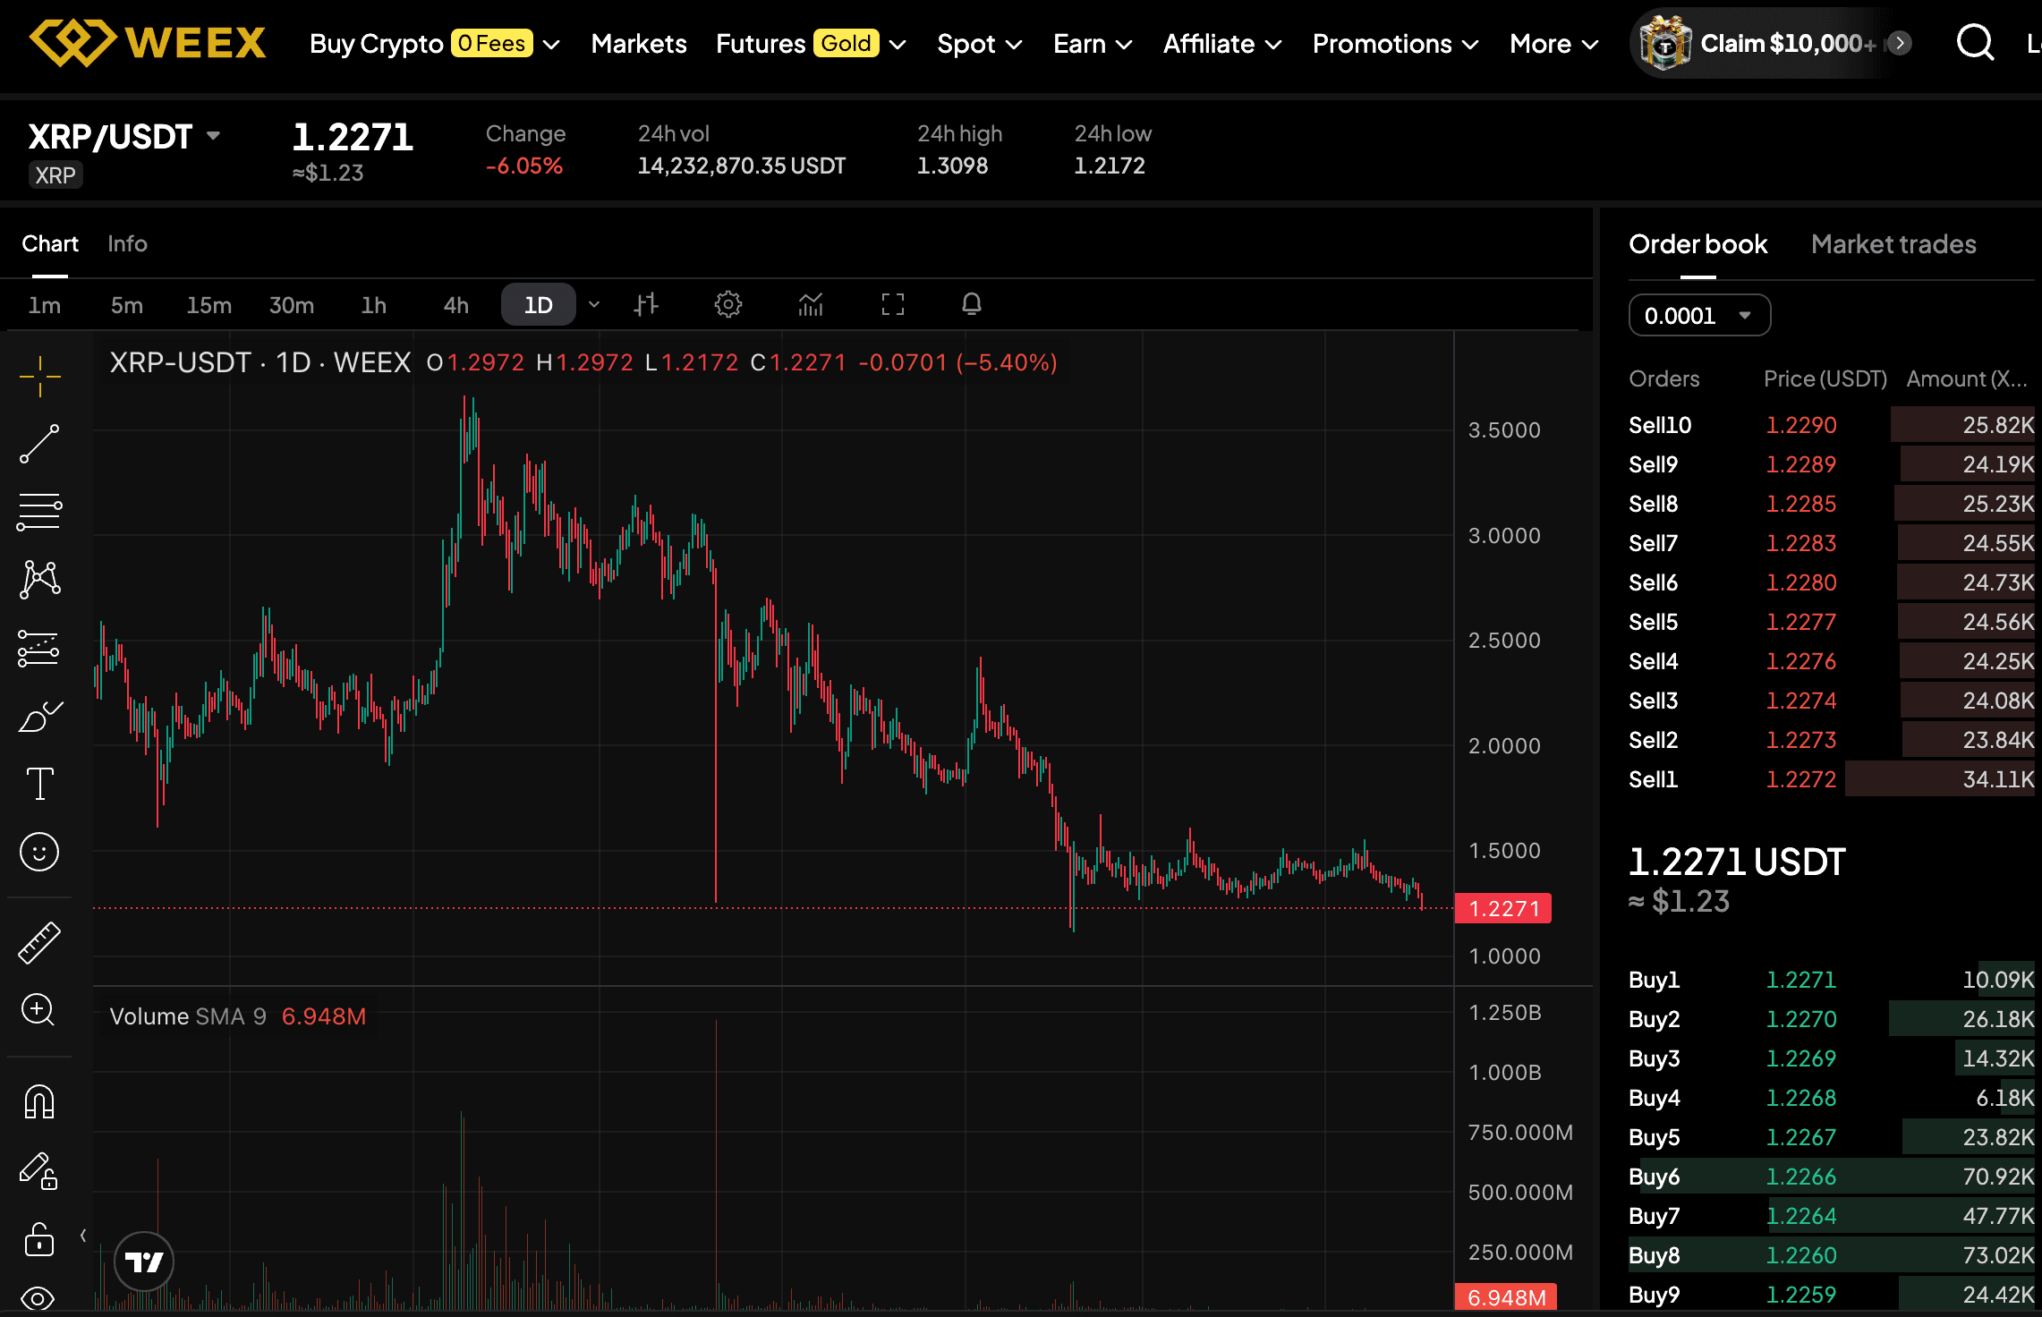The width and height of the screenshot is (2042, 1317).
Task: Open chart settings gear icon
Action: [x=728, y=304]
